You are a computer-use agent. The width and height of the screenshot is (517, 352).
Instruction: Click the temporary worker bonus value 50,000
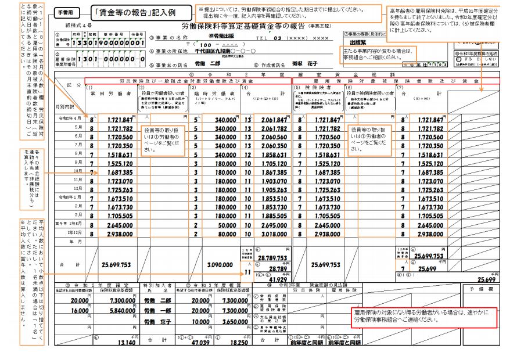coord(227,225)
